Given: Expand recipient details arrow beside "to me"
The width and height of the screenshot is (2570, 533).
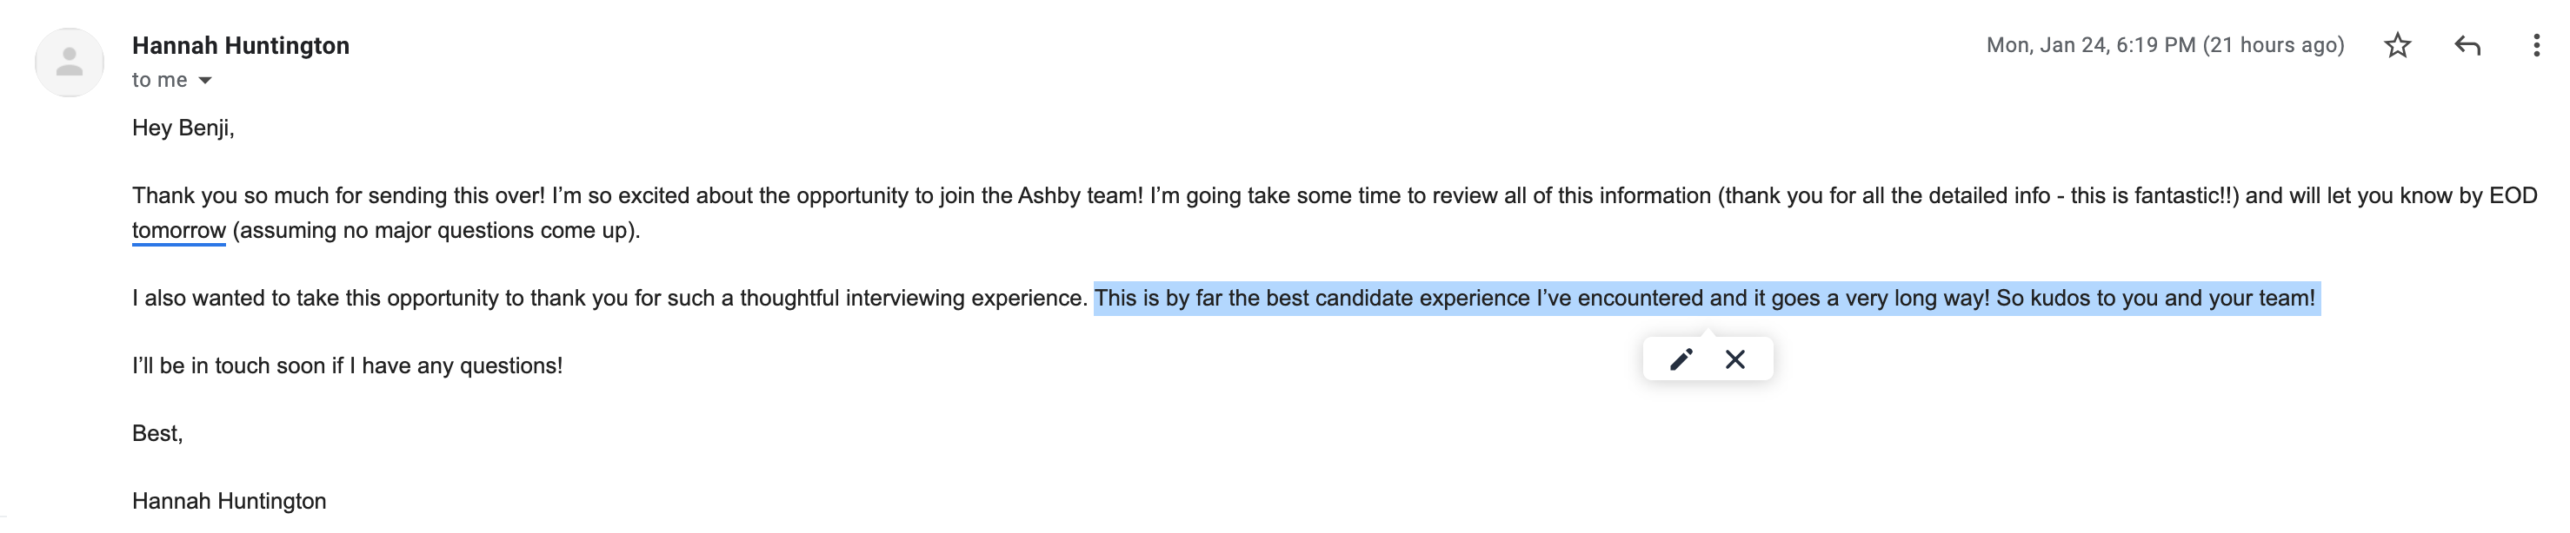Looking at the screenshot, I should click(x=205, y=81).
